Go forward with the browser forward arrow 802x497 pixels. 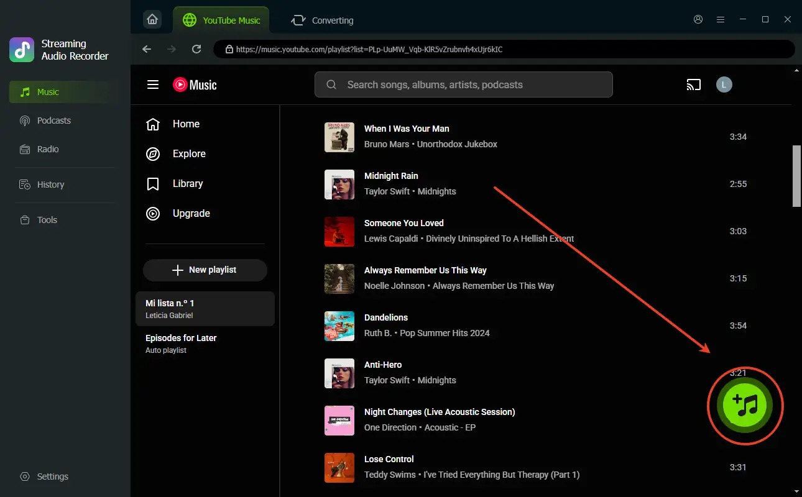(x=172, y=49)
